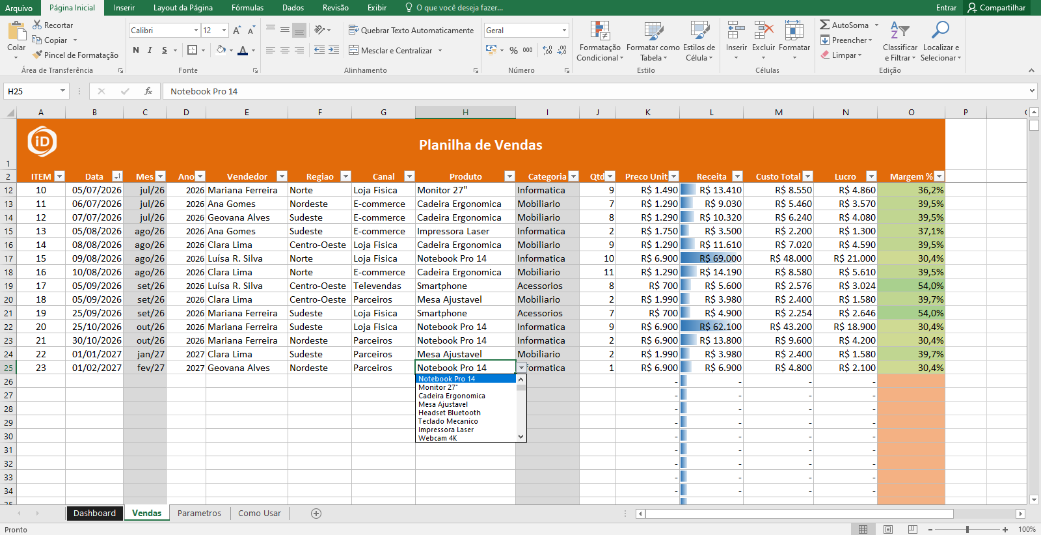Open the Categoria column filter dropdown
The height and width of the screenshot is (535, 1041).
(573, 176)
